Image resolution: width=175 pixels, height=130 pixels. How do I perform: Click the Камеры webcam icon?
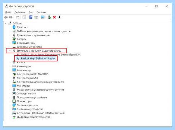pos(14,62)
